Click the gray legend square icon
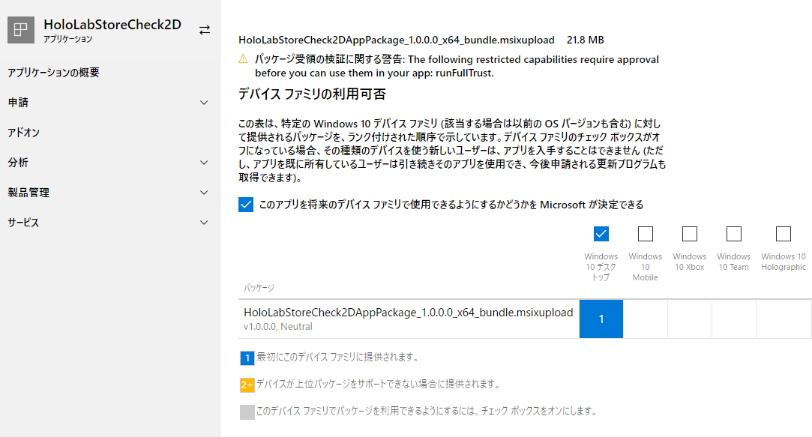The width and height of the screenshot is (812, 437). point(247,412)
